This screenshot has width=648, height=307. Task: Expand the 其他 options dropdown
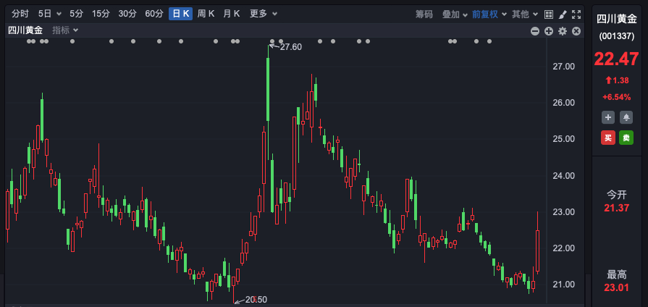pyautogui.click(x=524, y=14)
